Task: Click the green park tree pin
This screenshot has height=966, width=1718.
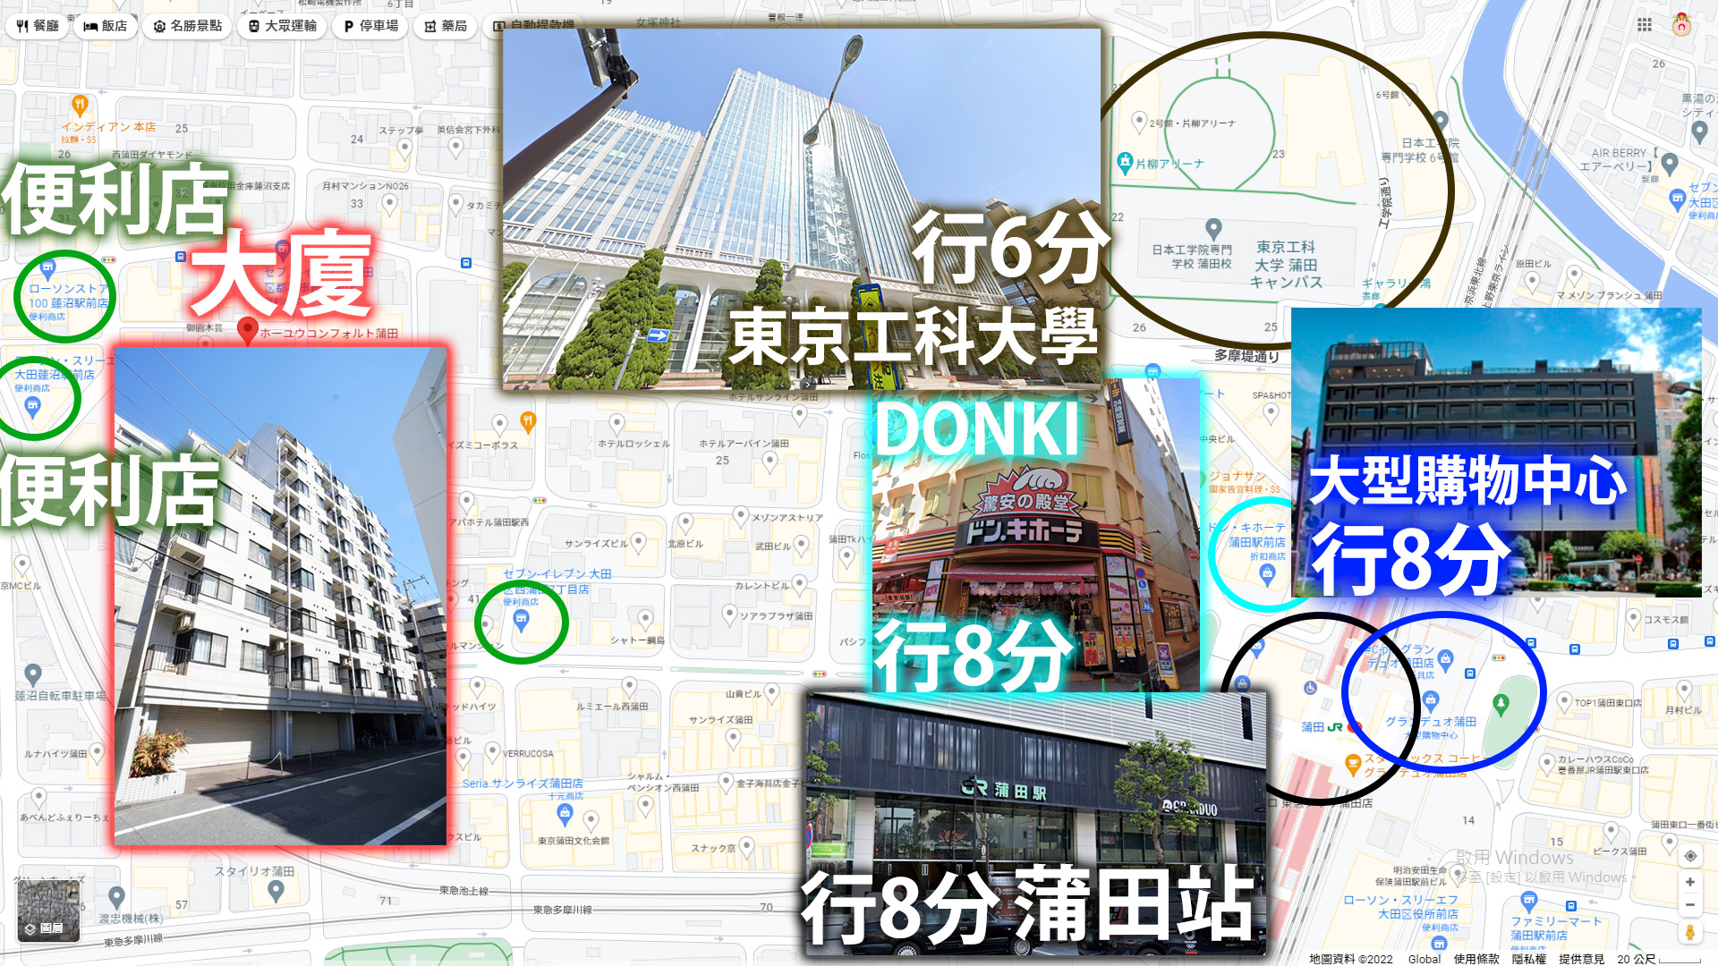Action: (x=1501, y=704)
